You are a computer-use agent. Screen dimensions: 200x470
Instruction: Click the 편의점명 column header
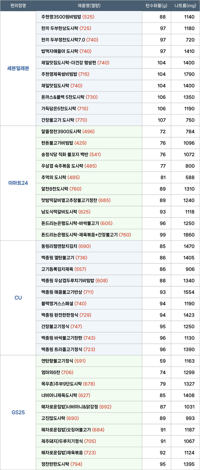(18, 6)
